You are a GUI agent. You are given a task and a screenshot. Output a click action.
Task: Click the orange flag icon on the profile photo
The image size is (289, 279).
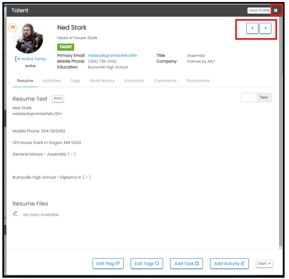click(13, 28)
